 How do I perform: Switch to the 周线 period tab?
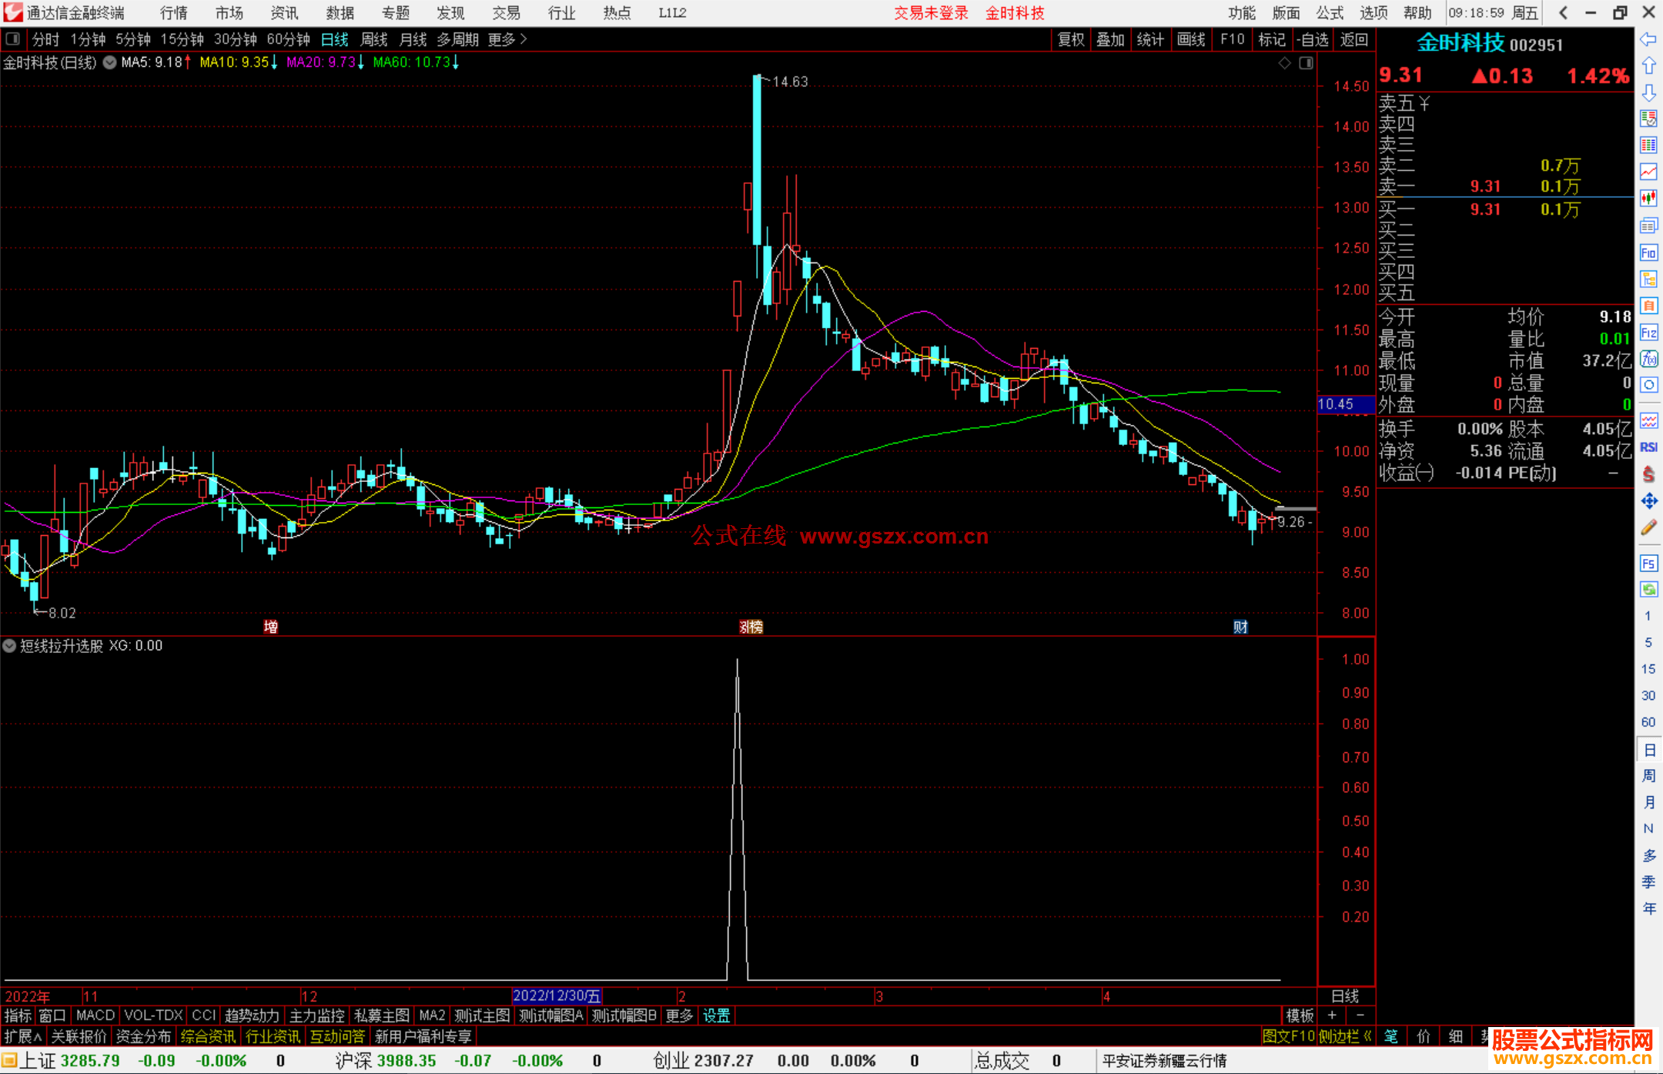(374, 39)
